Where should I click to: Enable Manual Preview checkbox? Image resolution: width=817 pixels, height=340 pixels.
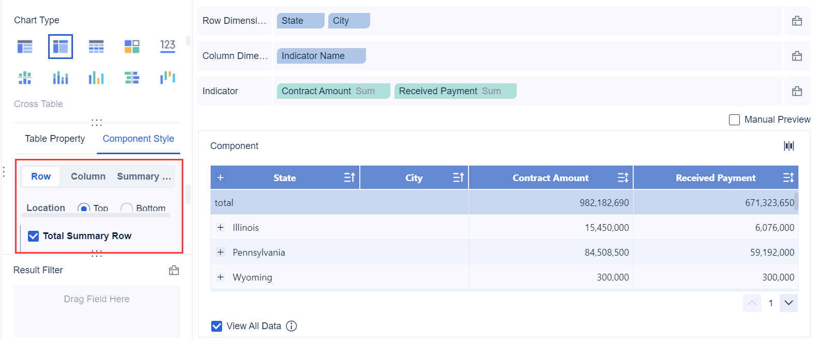[734, 120]
